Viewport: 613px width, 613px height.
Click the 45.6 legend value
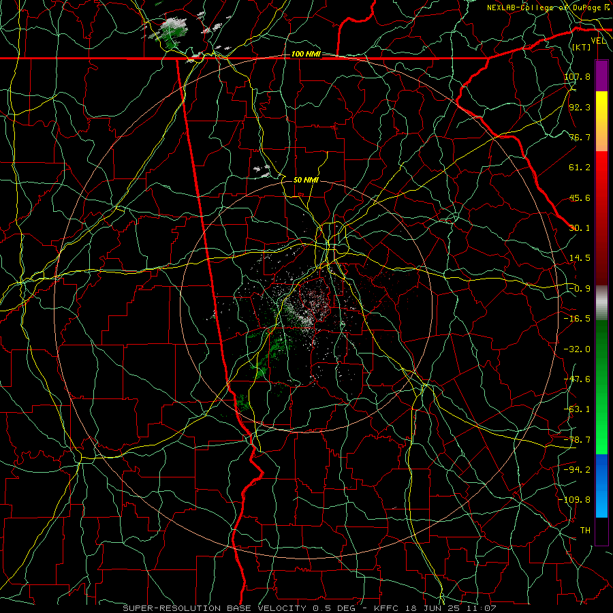[x=580, y=198]
